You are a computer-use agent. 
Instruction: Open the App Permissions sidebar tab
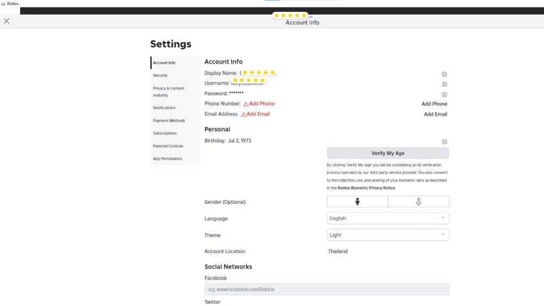click(x=176, y=159)
